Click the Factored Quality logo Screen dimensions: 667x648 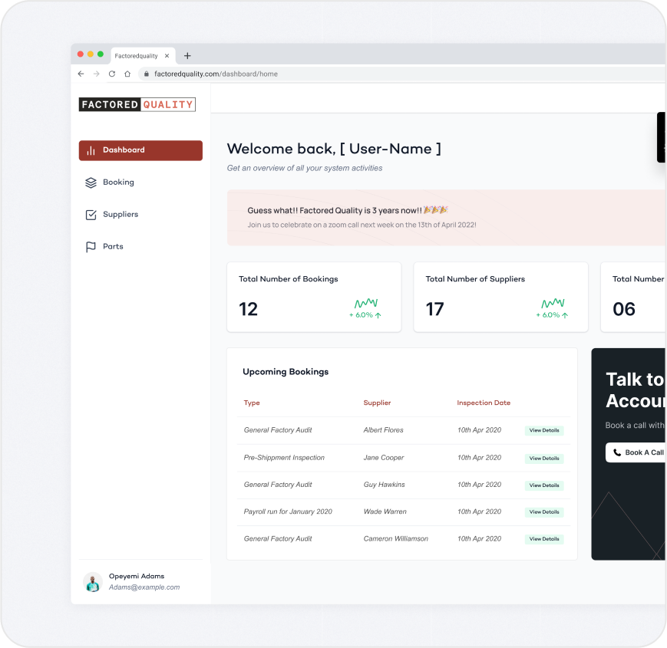[137, 104]
